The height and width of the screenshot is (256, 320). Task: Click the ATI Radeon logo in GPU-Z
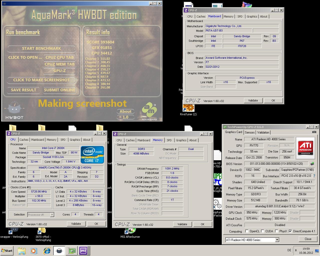[305, 148]
